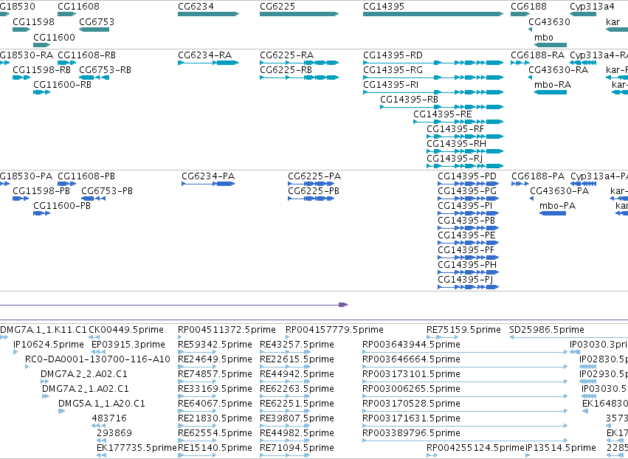Click the purple arrowhead ending the long feature
628x459 pixels.
[343, 305]
